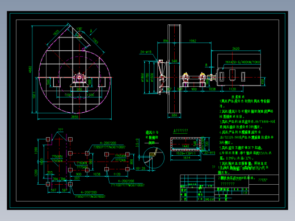Click the YKK450-6/400KW/10KV motor label
This screenshot has height=221, width=295.
(242, 62)
